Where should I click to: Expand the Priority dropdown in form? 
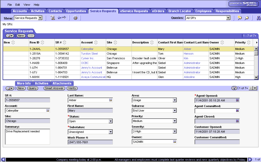175,121
